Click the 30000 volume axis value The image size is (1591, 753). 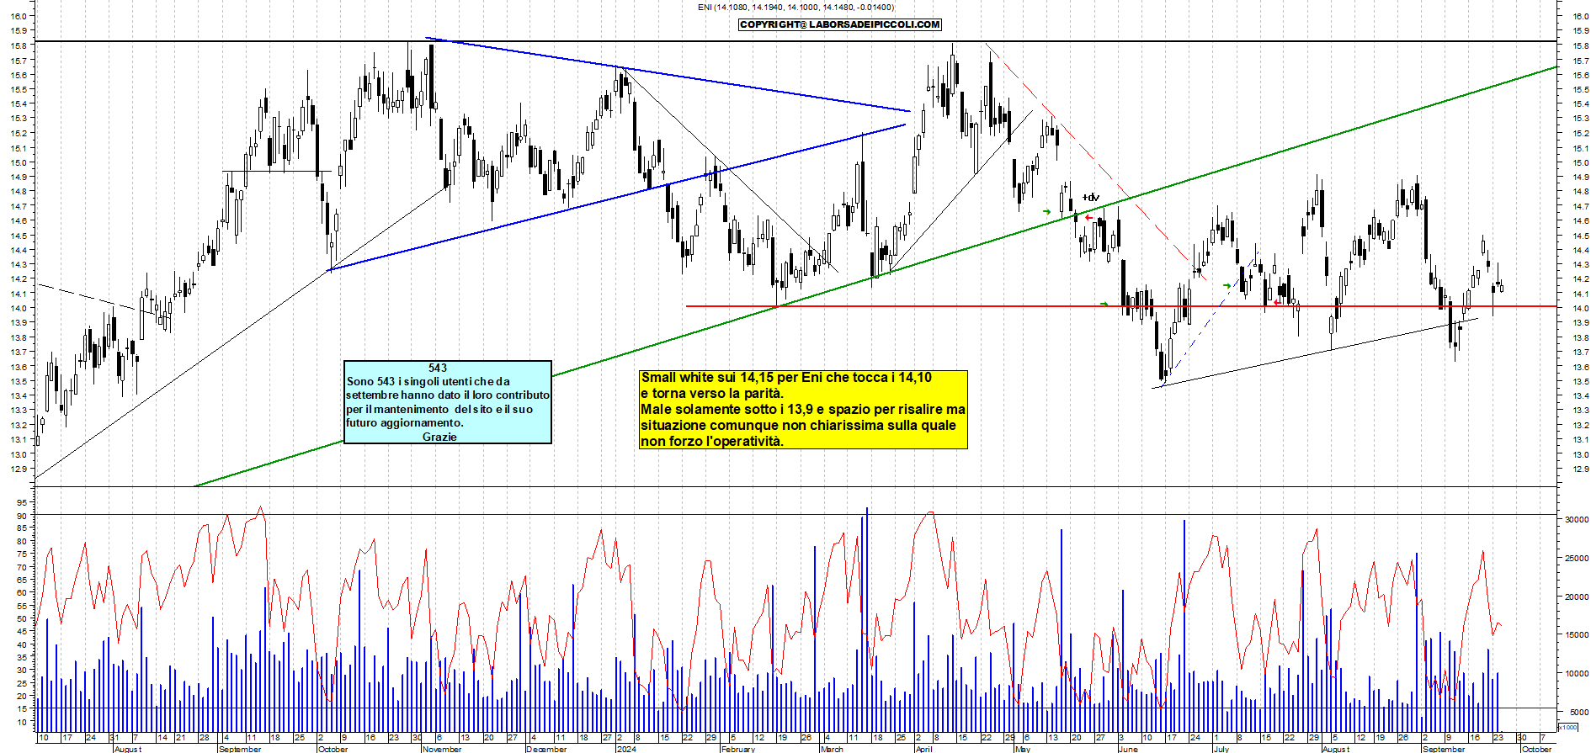pyautogui.click(x=1577, y=520)
